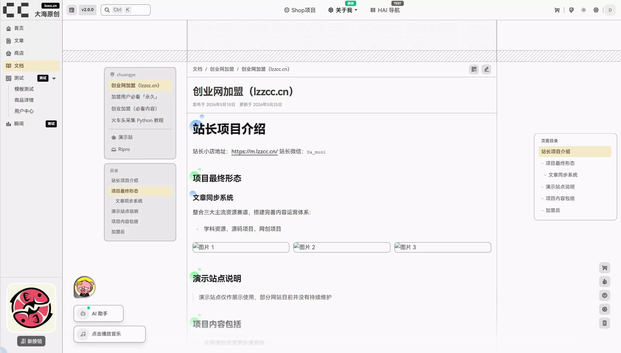Click the 新按钮 button

[31, 341]
